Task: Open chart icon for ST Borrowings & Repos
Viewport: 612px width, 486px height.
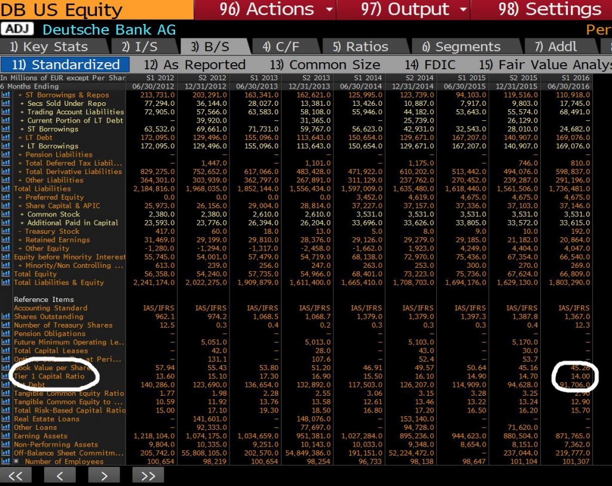Action: tap(6, 95)
